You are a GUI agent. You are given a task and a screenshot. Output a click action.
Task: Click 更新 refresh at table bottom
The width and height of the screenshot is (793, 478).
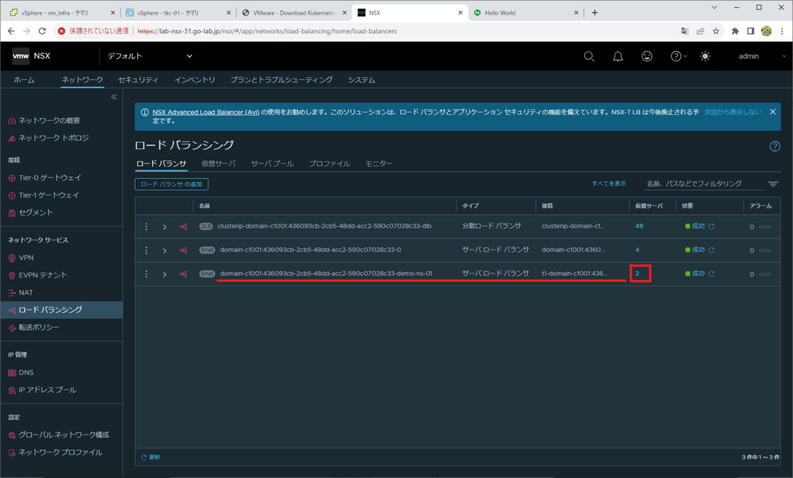151,457
